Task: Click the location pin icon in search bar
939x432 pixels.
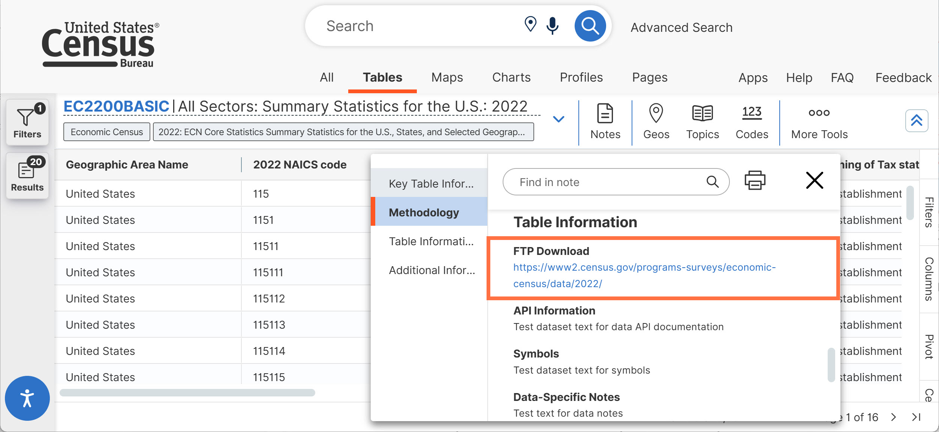Action: click(530, 24)
